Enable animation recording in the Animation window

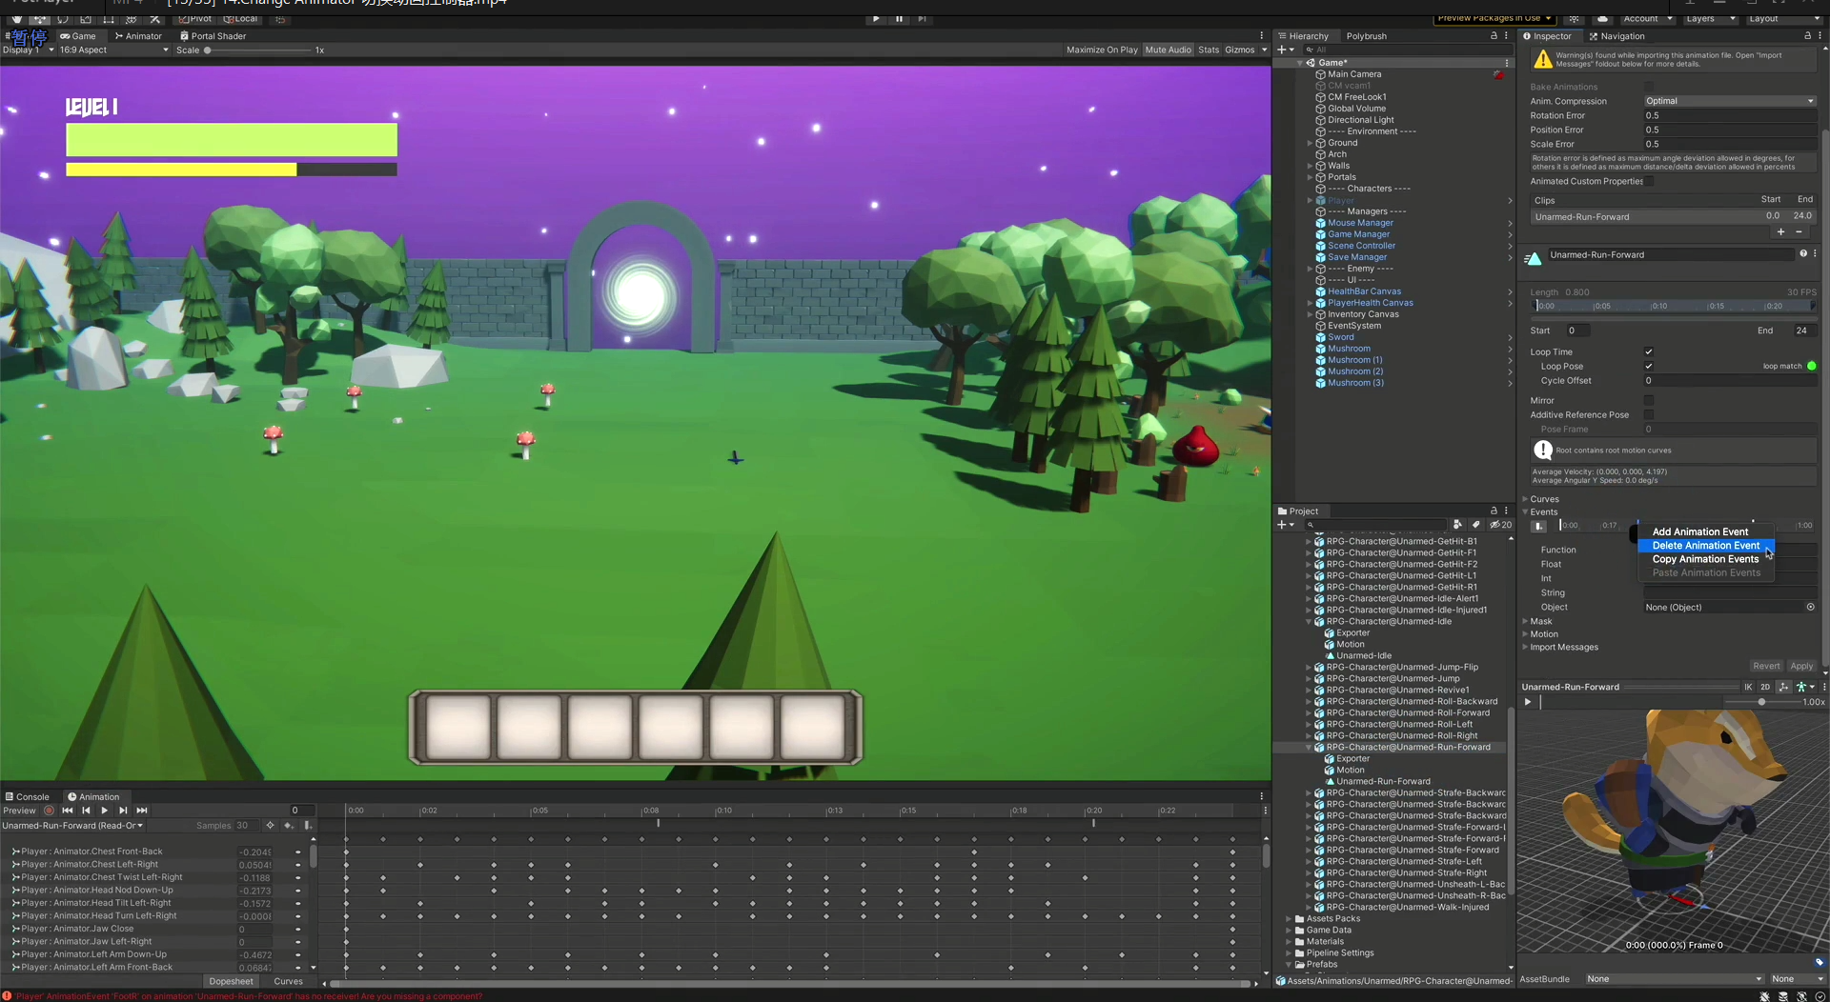pos(49,811)
